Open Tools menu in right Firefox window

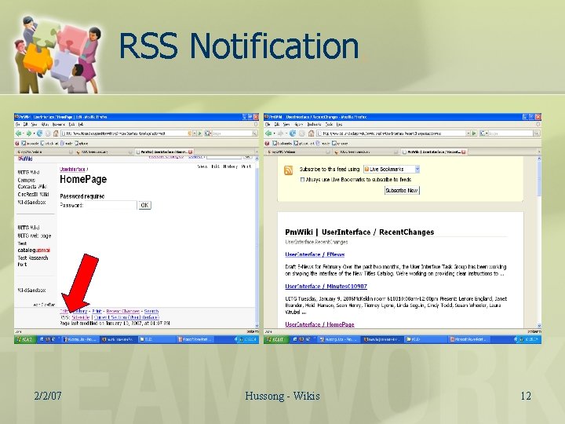(329, 124)
